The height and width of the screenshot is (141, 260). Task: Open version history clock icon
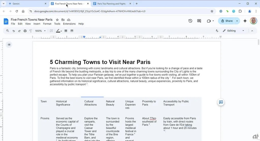click(190, 21)
